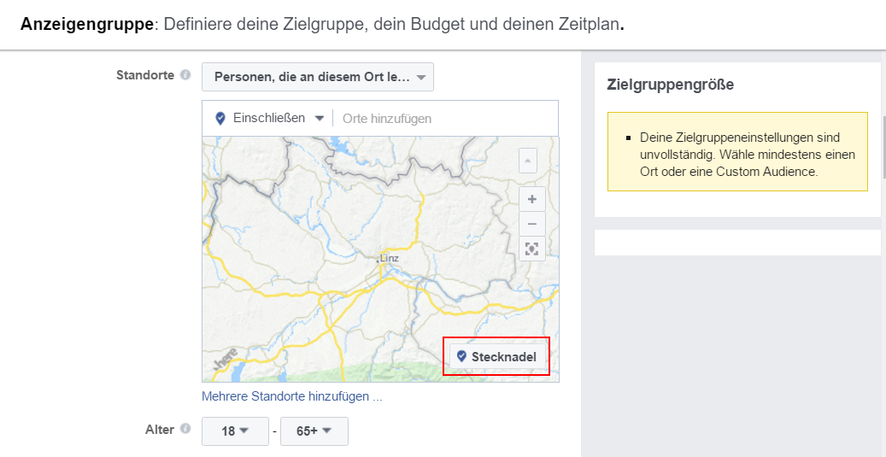Screen dimensions: 886x457
Task: Open the 'Personen, die an diesem Ort' dropdown
Action: [x=318, y=77]
